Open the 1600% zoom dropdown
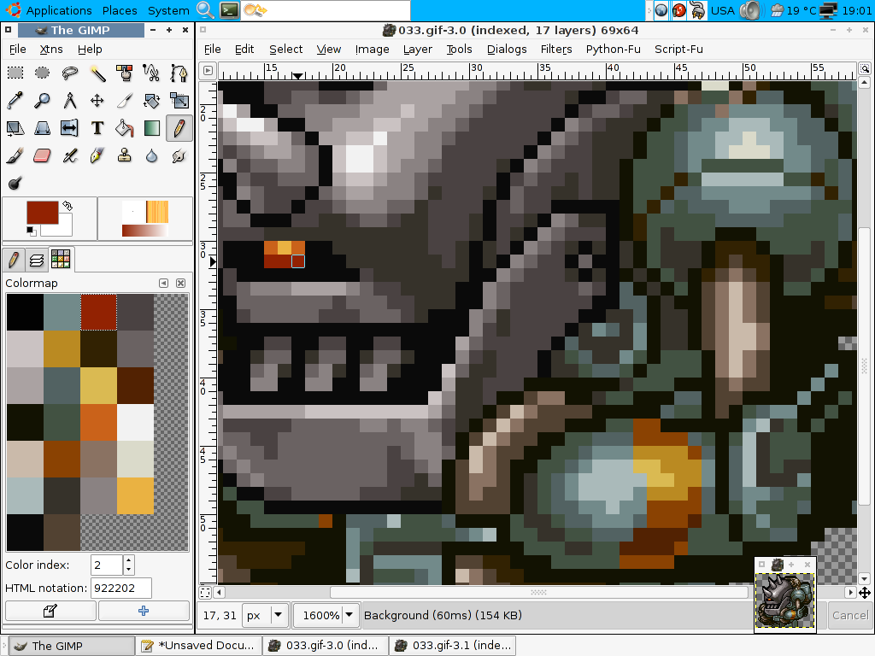Image resolution: width=875 pixels, height=656 pixels. (x=349, y=615)
